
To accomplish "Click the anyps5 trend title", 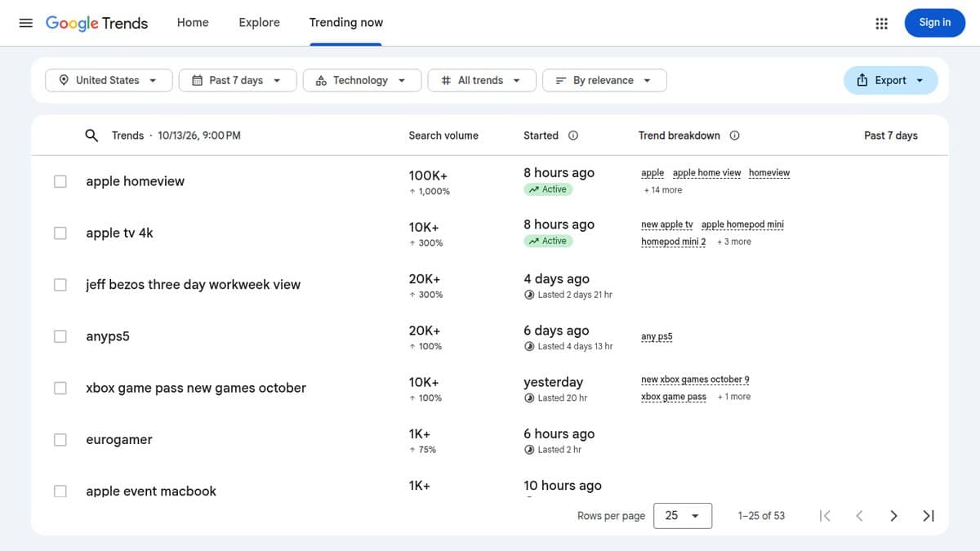I will point(108,336).
